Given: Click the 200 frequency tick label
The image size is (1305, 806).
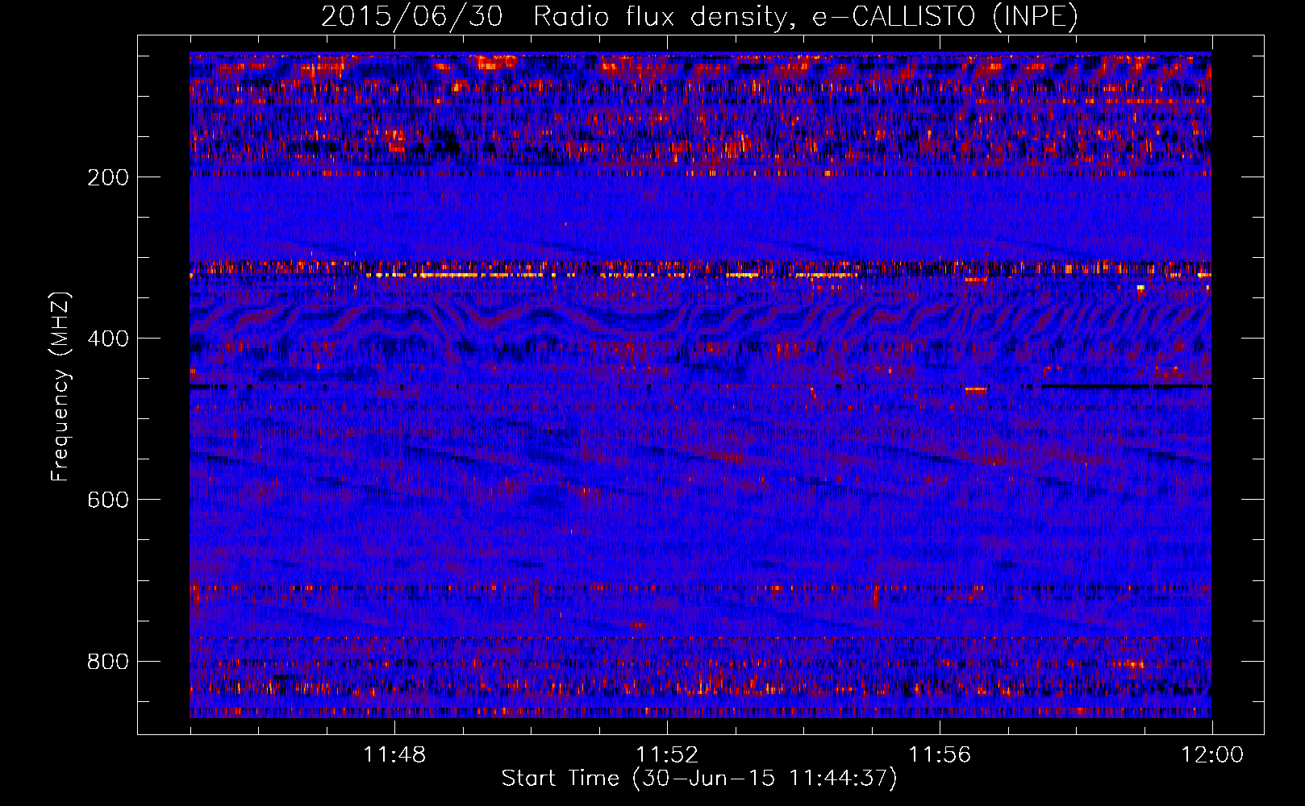Looking at the screenshot, I should pyautogui.click(x=108, y=177).
